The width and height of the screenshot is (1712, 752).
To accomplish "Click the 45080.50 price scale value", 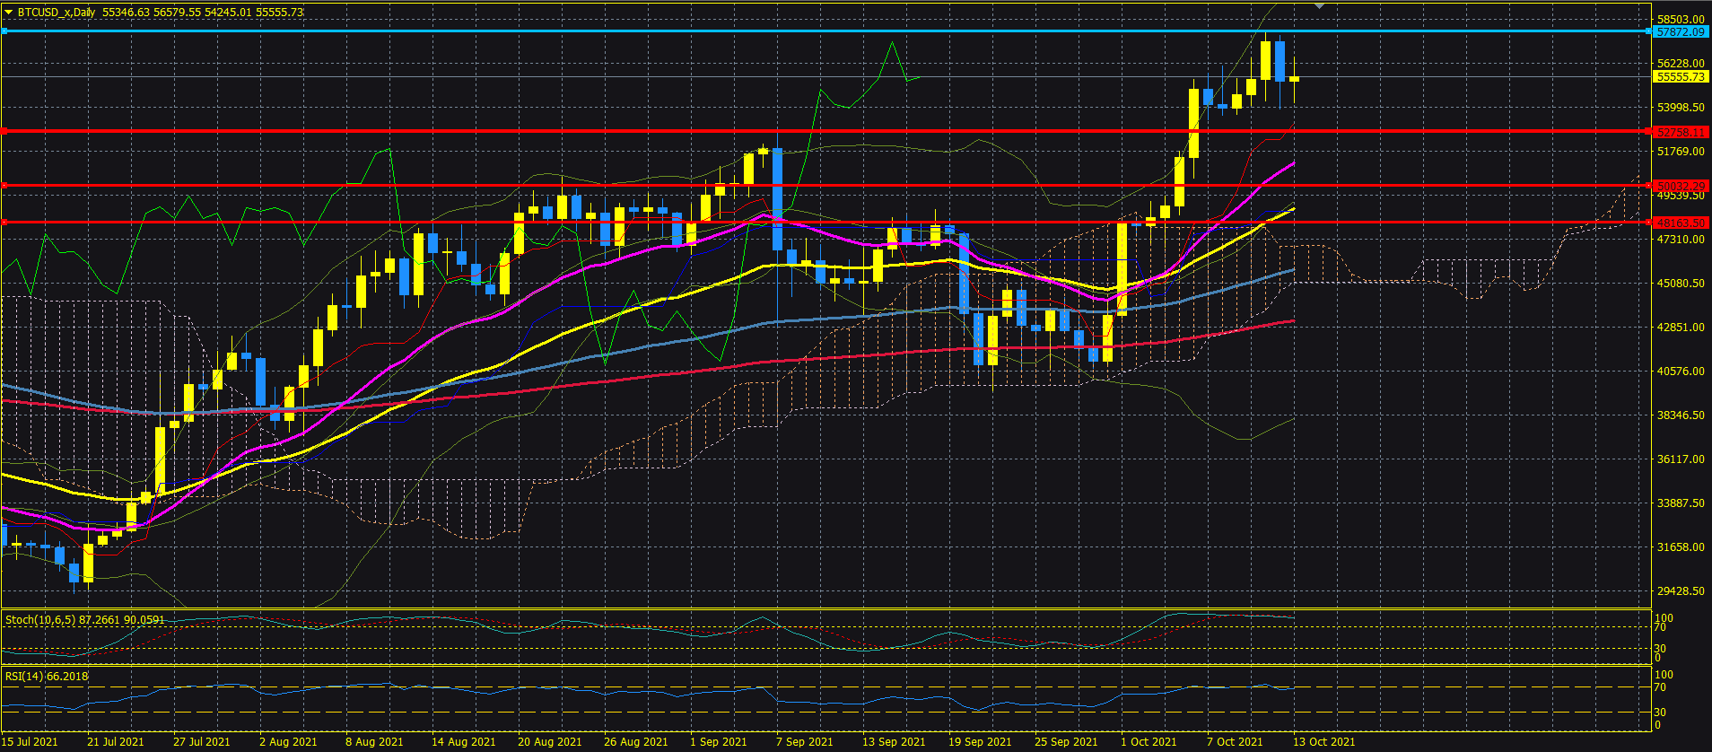I will 1681,284.
